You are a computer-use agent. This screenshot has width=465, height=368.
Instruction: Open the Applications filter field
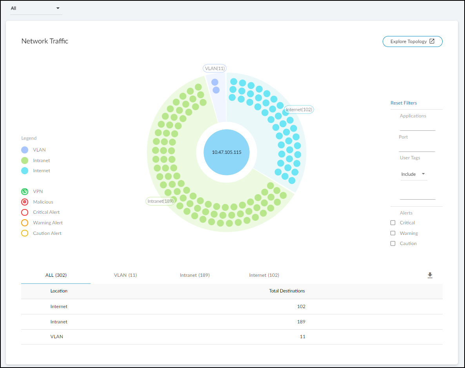coord(417,126)
